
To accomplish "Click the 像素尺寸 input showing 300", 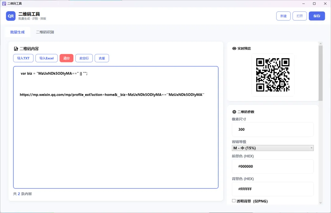I will (x=273, y=129).
